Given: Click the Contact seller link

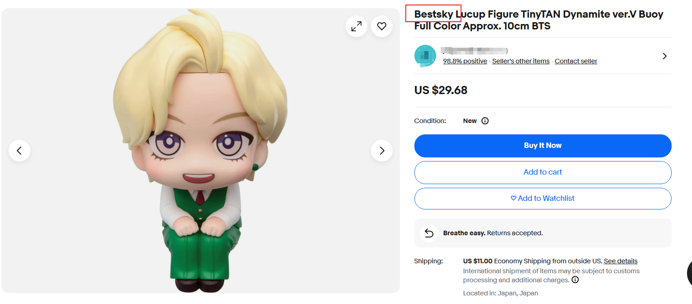Looking at the screenshot, I should click(x=576, y=61).
